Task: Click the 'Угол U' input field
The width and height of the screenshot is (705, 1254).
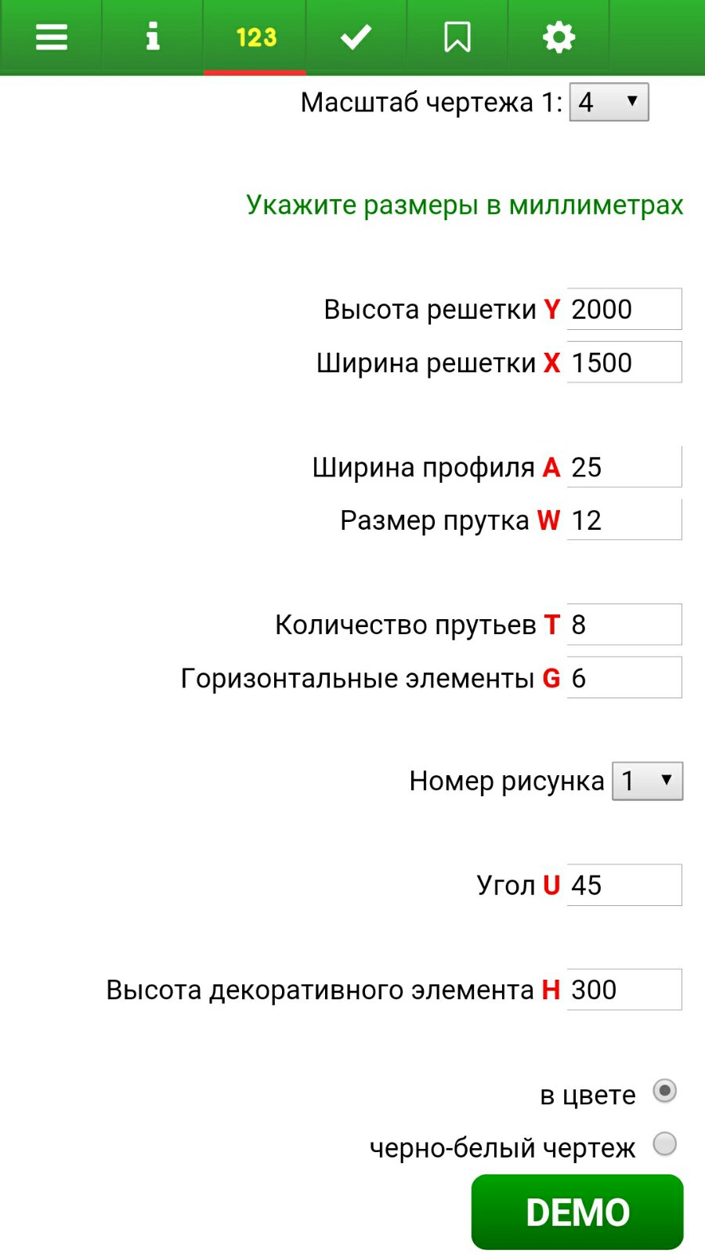Action: point(624,885)
